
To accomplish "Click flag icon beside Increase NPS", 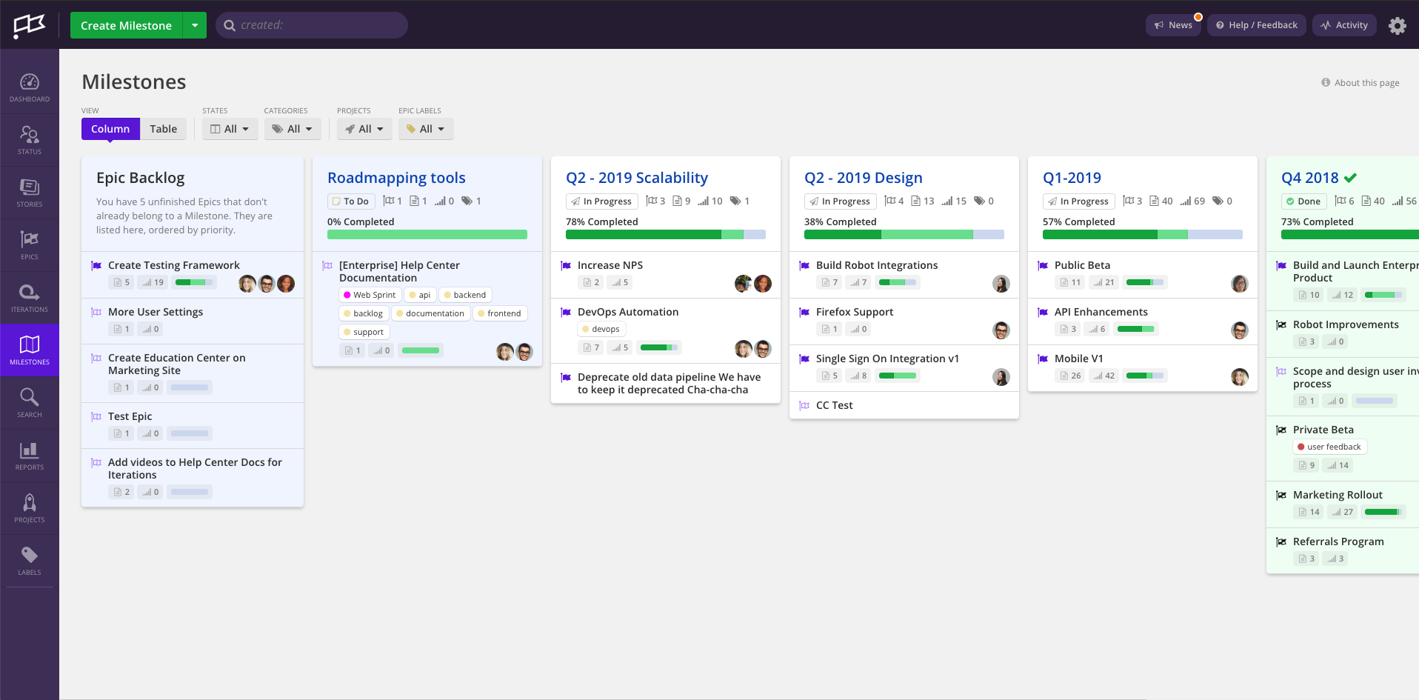I will click(x=566, y=265).
